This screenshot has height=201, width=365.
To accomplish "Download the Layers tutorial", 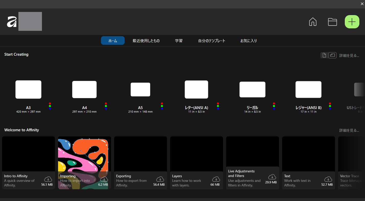I will 216,179.
